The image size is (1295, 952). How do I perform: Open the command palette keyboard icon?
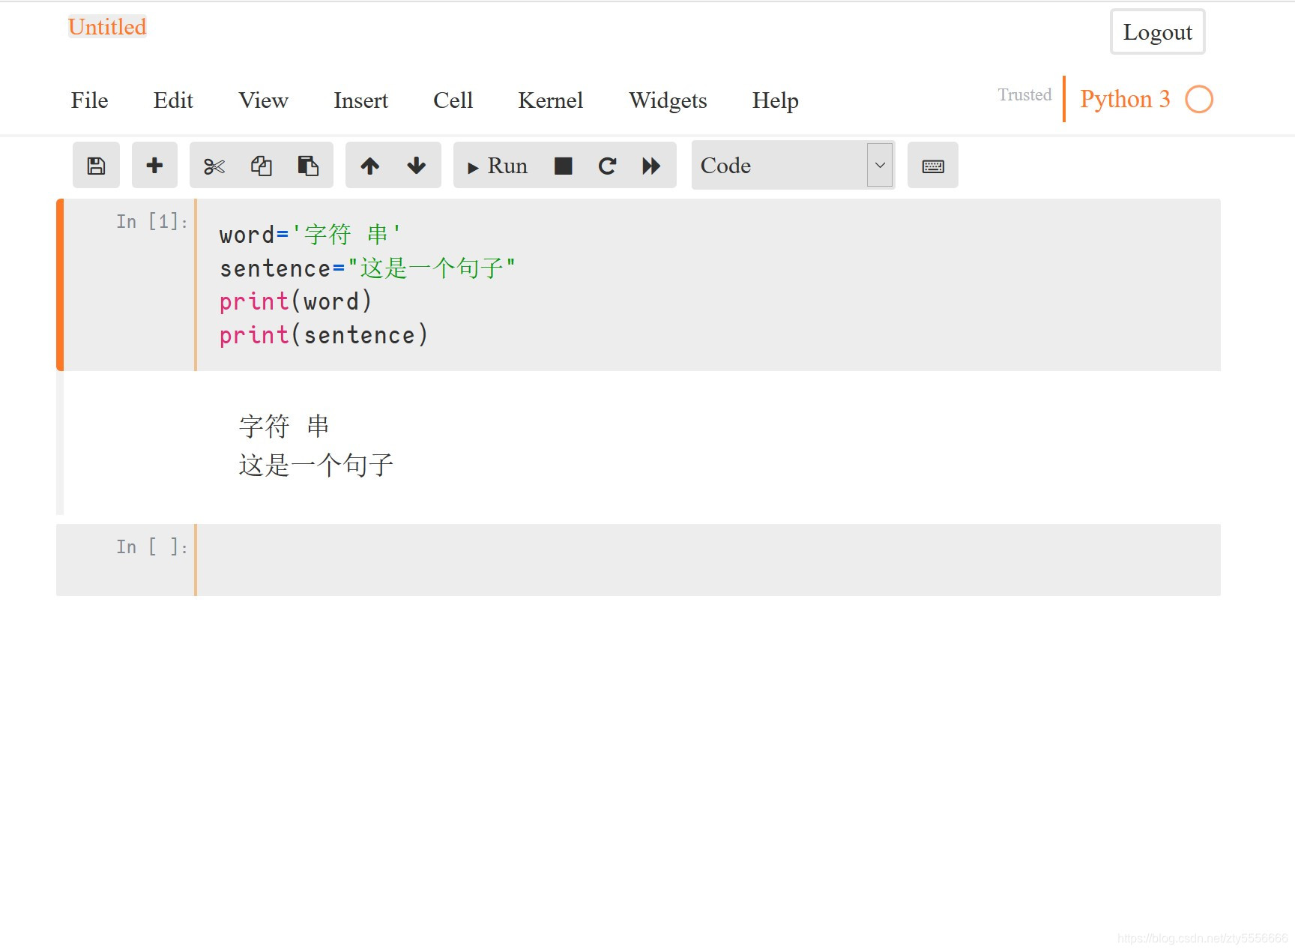[933, 166]
